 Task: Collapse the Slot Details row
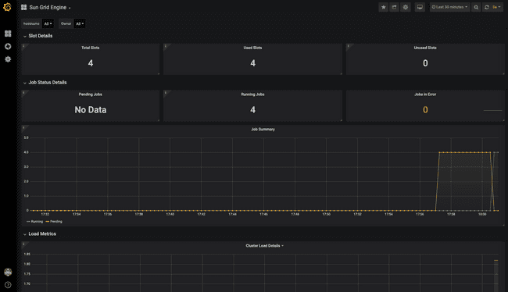click(x=38, y=36)
